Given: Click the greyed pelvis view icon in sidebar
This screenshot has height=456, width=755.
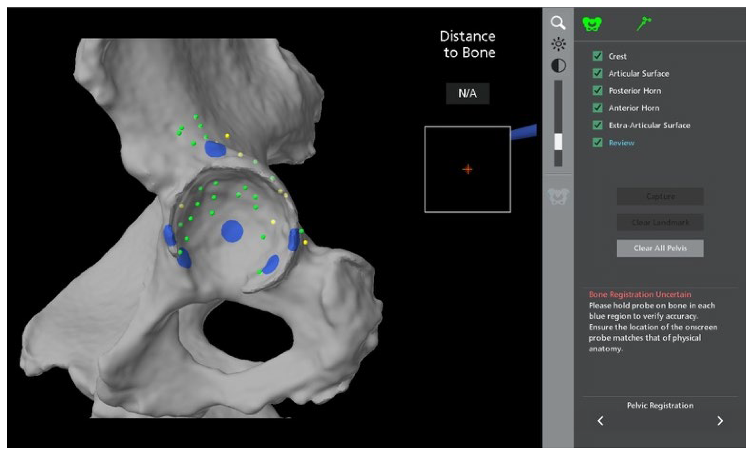Looking at the screenshot, I should click(x=558, y=196).
